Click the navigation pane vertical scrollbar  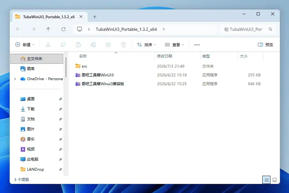[66, 67]
